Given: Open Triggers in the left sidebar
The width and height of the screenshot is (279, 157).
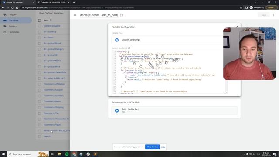Looking at the screenshot, I should click(14, 14).
